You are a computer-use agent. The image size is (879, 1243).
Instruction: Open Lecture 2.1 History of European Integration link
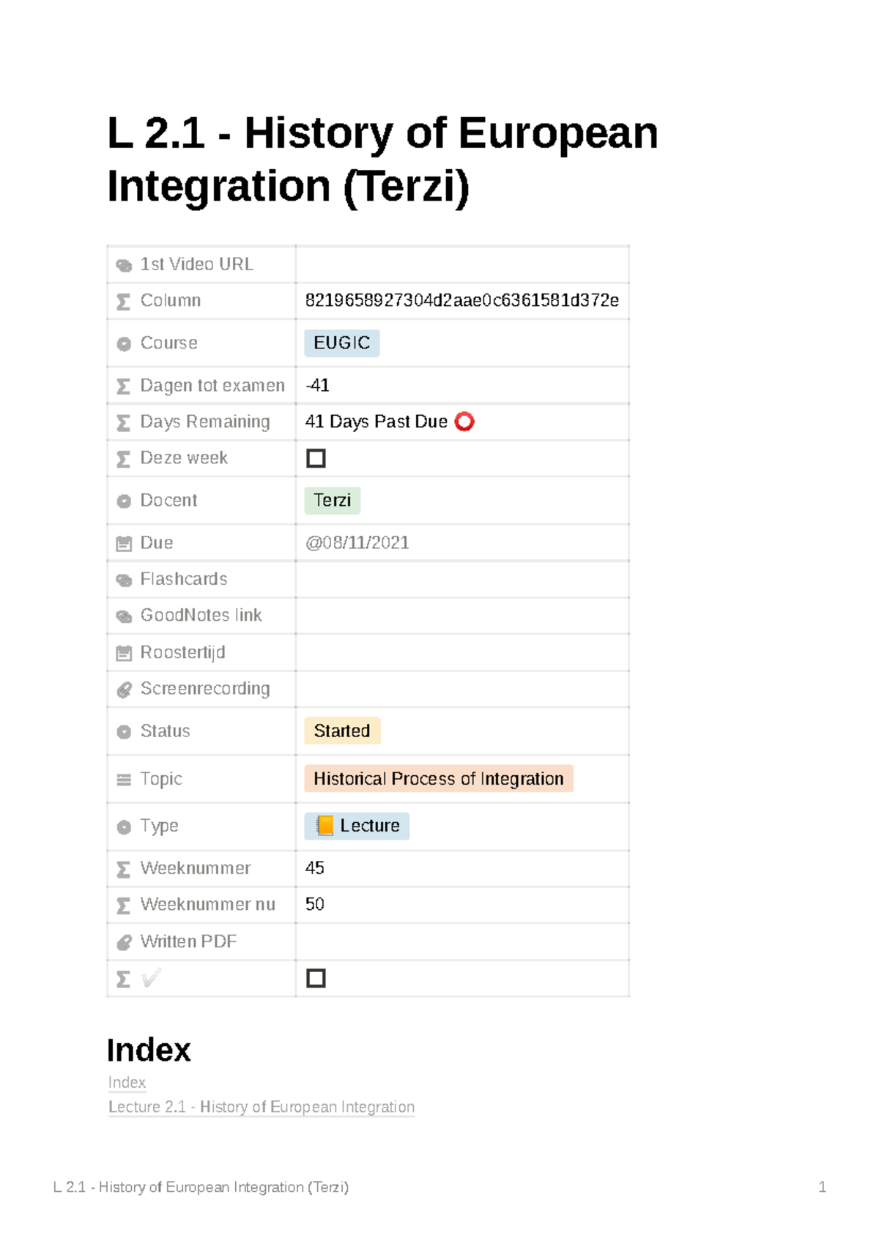coord(262,1108)
